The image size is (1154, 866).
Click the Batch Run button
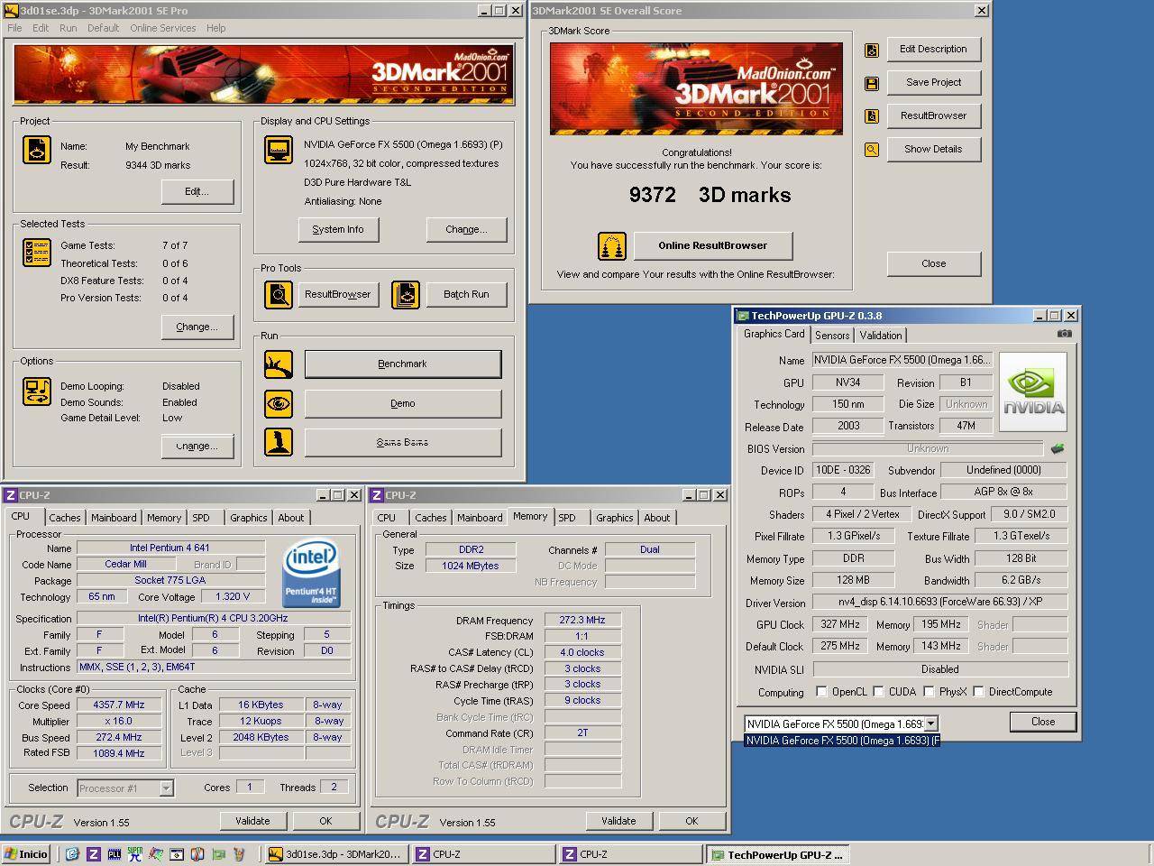point(466,294)
